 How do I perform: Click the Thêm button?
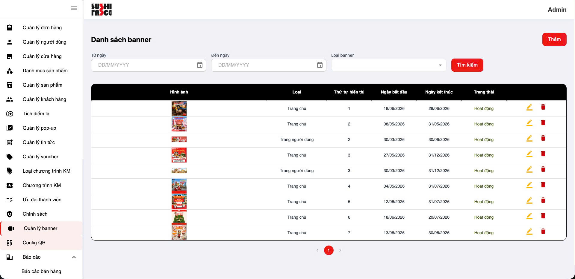[x=554, y=39]
